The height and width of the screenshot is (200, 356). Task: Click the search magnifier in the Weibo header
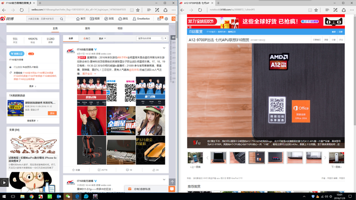[62, 19]
